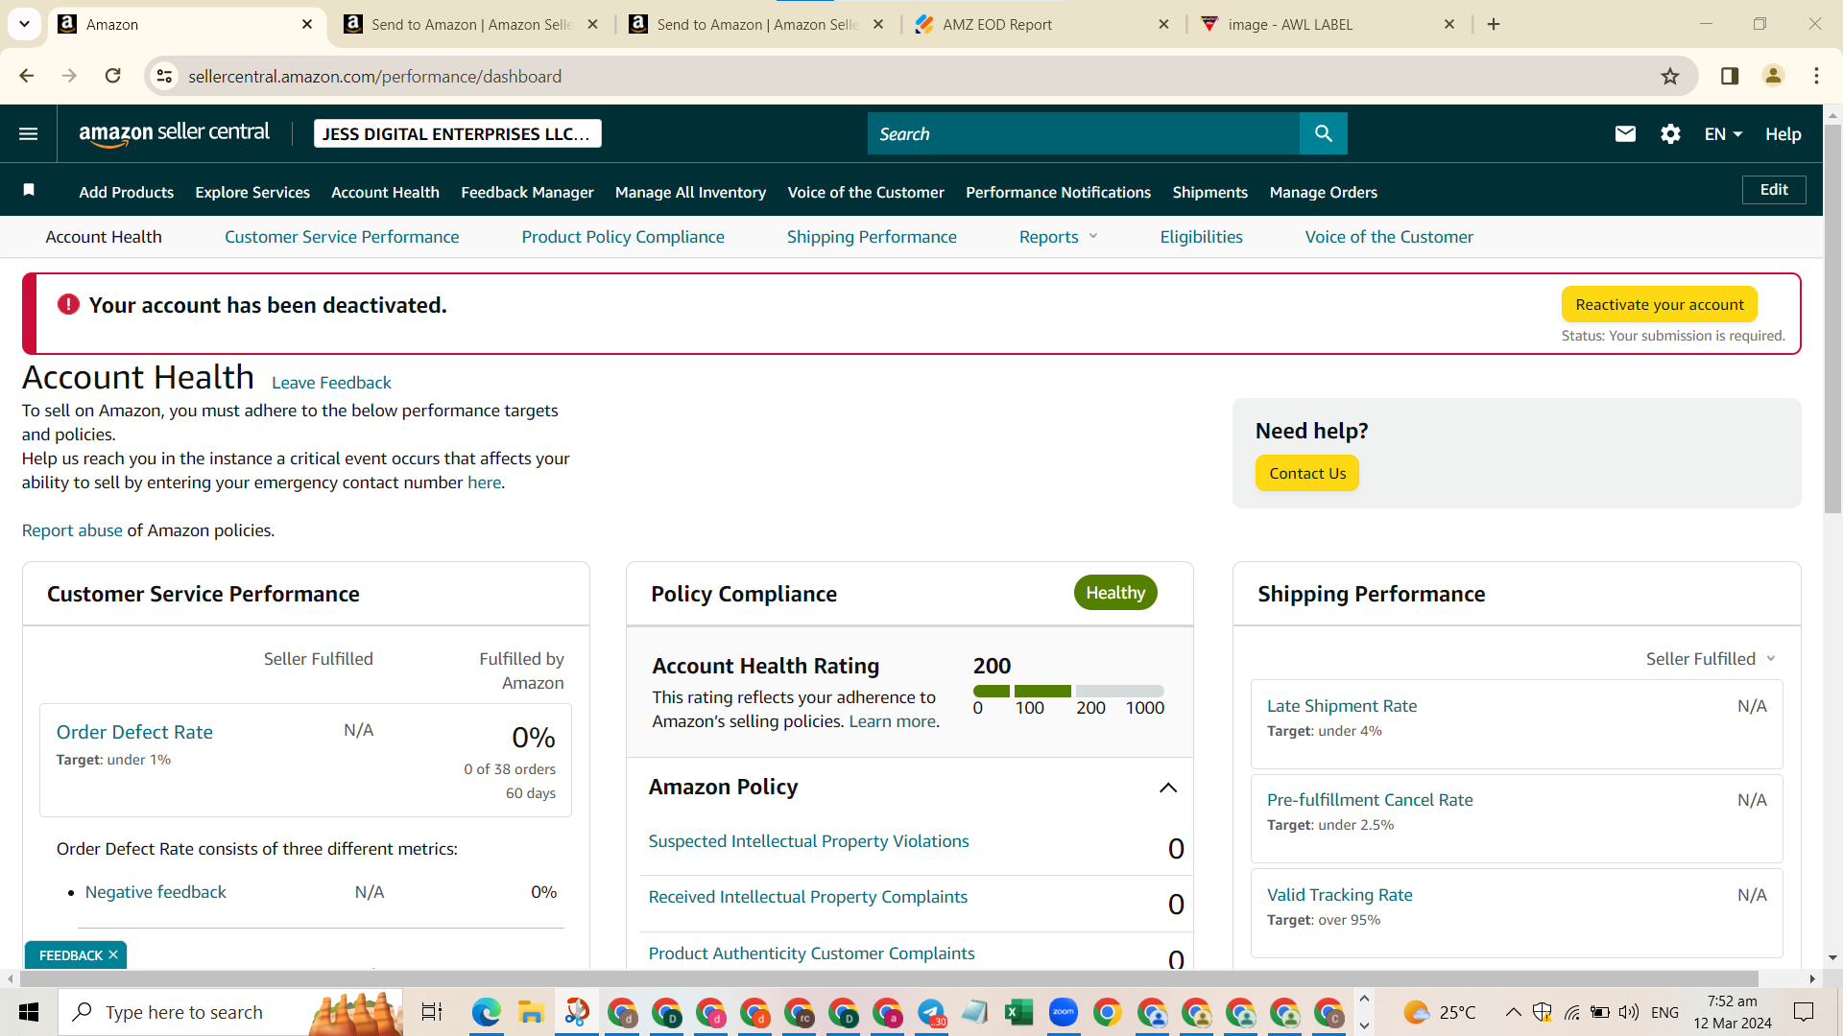
Task: Click the bookmark flag icon in the navigation bar
Action: click(x=29, y=191)
